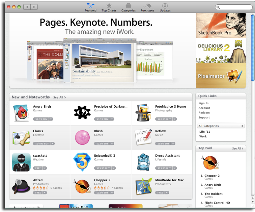Open FotoMagico 3 Home icon
This screenshot has width=255, height=212.
pyautogui.click(x=143, y=113)
